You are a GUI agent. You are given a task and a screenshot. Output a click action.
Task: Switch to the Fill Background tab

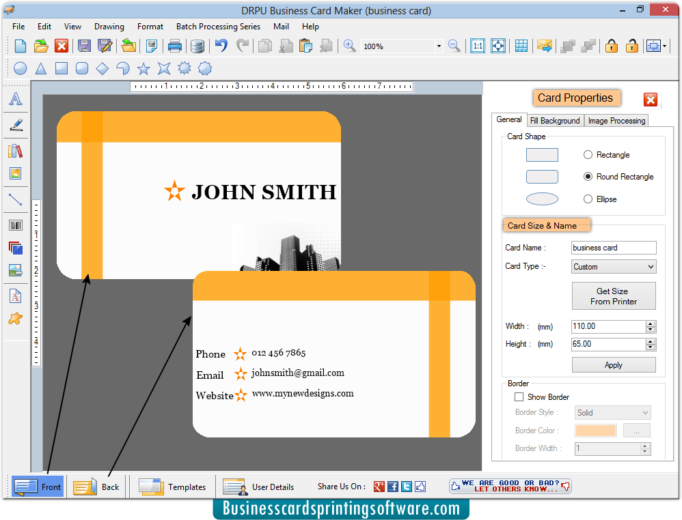555,120
